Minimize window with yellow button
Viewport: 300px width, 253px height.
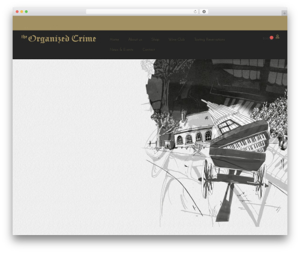[x=22, y=11]
